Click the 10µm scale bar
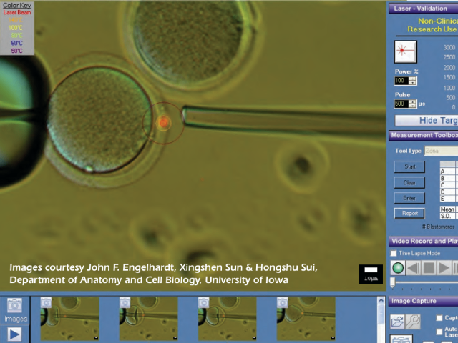The height and width of the screenshot is (343, 458). point(371,274)
